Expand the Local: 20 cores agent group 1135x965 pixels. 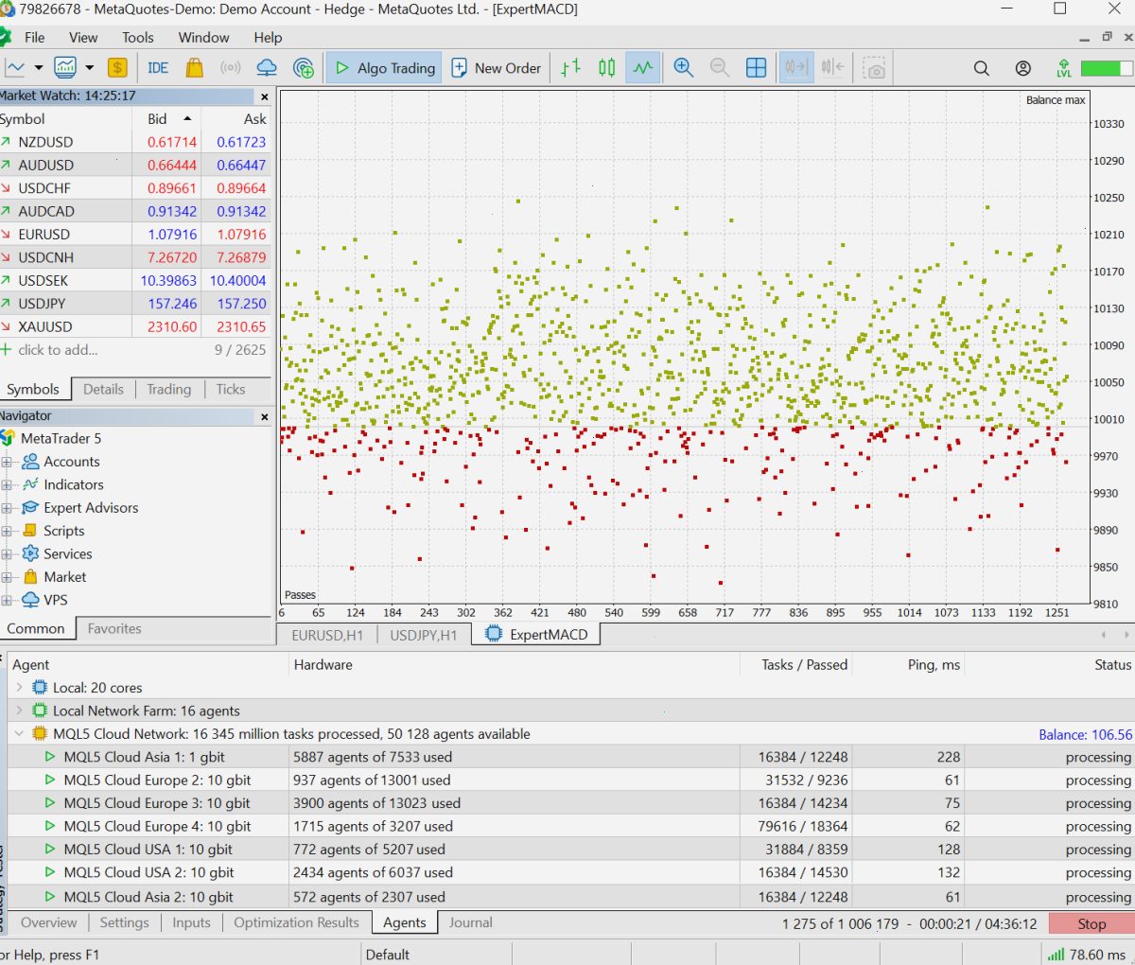pyautogui.click(x=19, y=688)
